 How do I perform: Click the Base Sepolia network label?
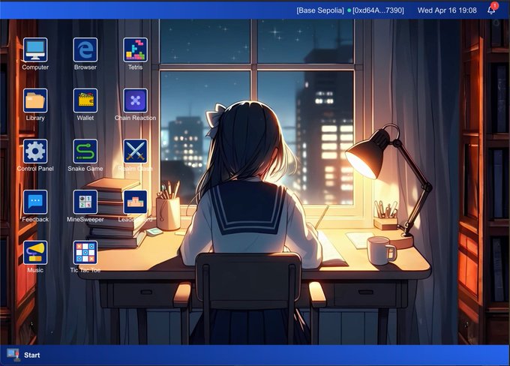coord(319,10)
